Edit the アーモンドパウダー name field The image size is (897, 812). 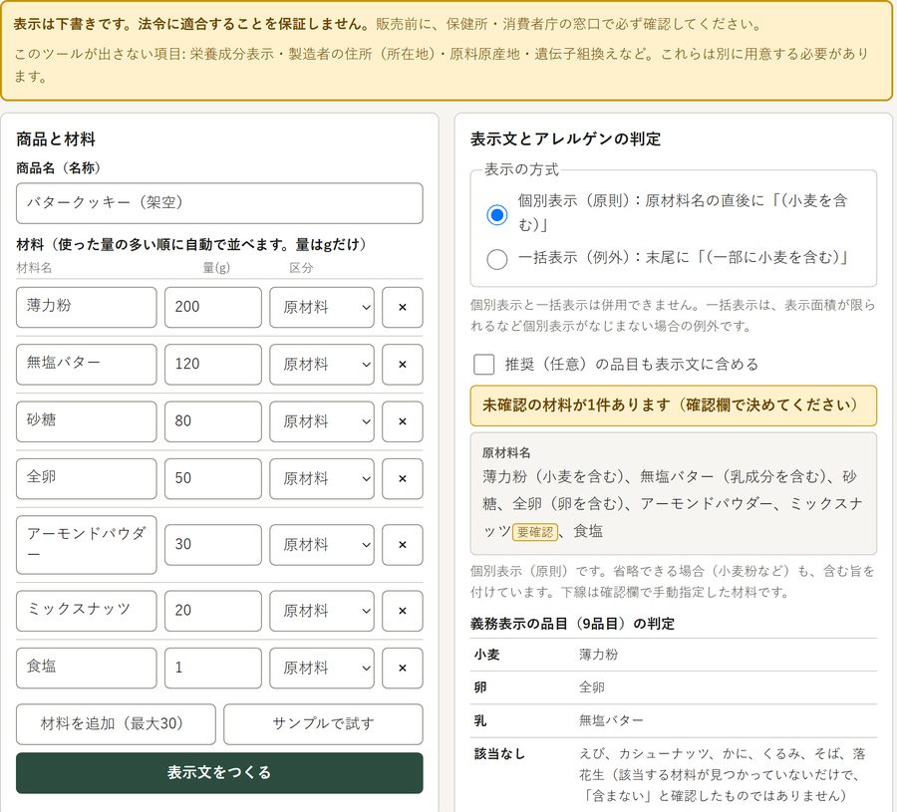[x=87, y=545]
